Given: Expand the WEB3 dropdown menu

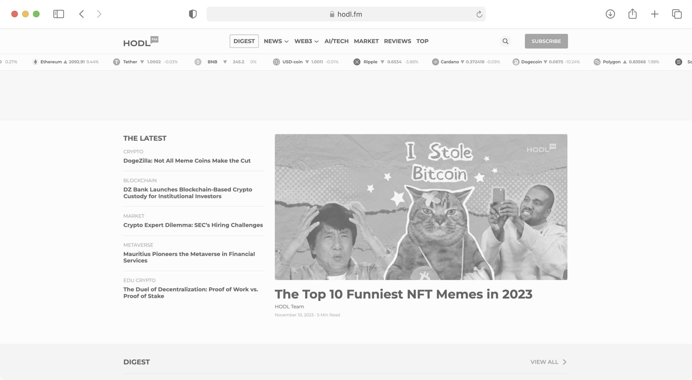Looking at the screenshot, I should tap(306, 41).
